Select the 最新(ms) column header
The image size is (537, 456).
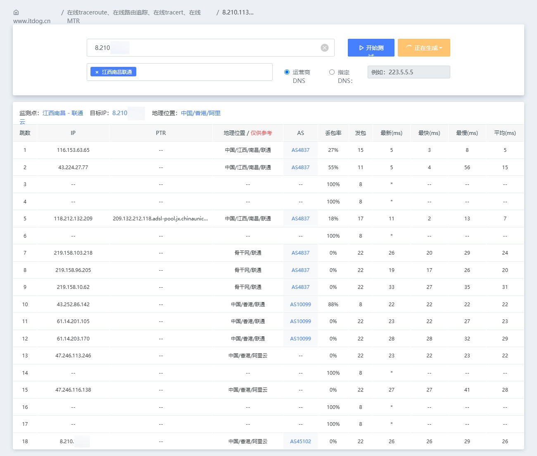tap(391, 133)
